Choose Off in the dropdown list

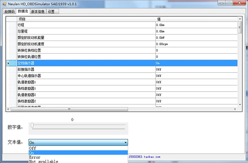click(x=78, y=148)
